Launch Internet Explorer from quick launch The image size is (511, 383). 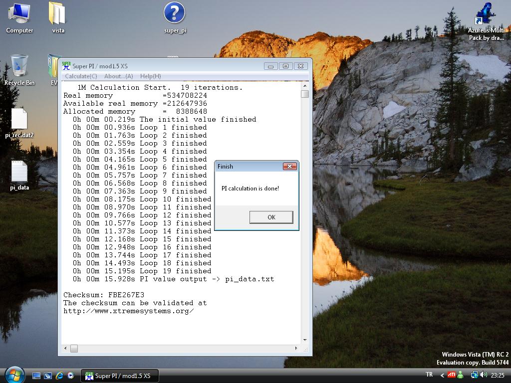59,376
